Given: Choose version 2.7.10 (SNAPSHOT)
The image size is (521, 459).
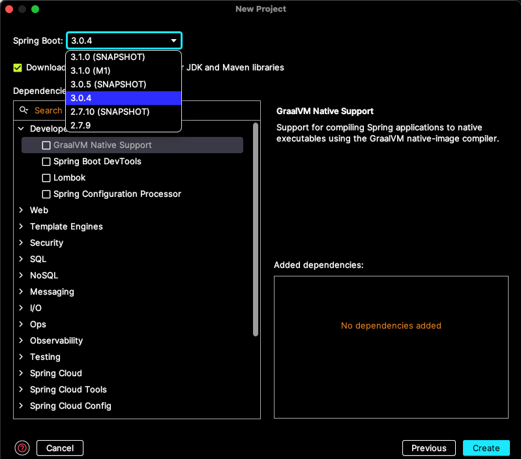Looking at the screenshot, I should click(124, 111).
